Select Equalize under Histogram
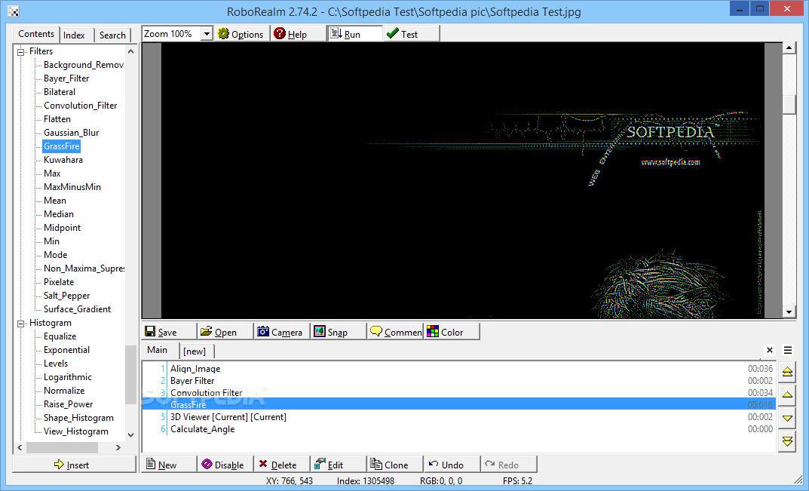This screenshot has width=809, height=491. (x=60, y=336)
